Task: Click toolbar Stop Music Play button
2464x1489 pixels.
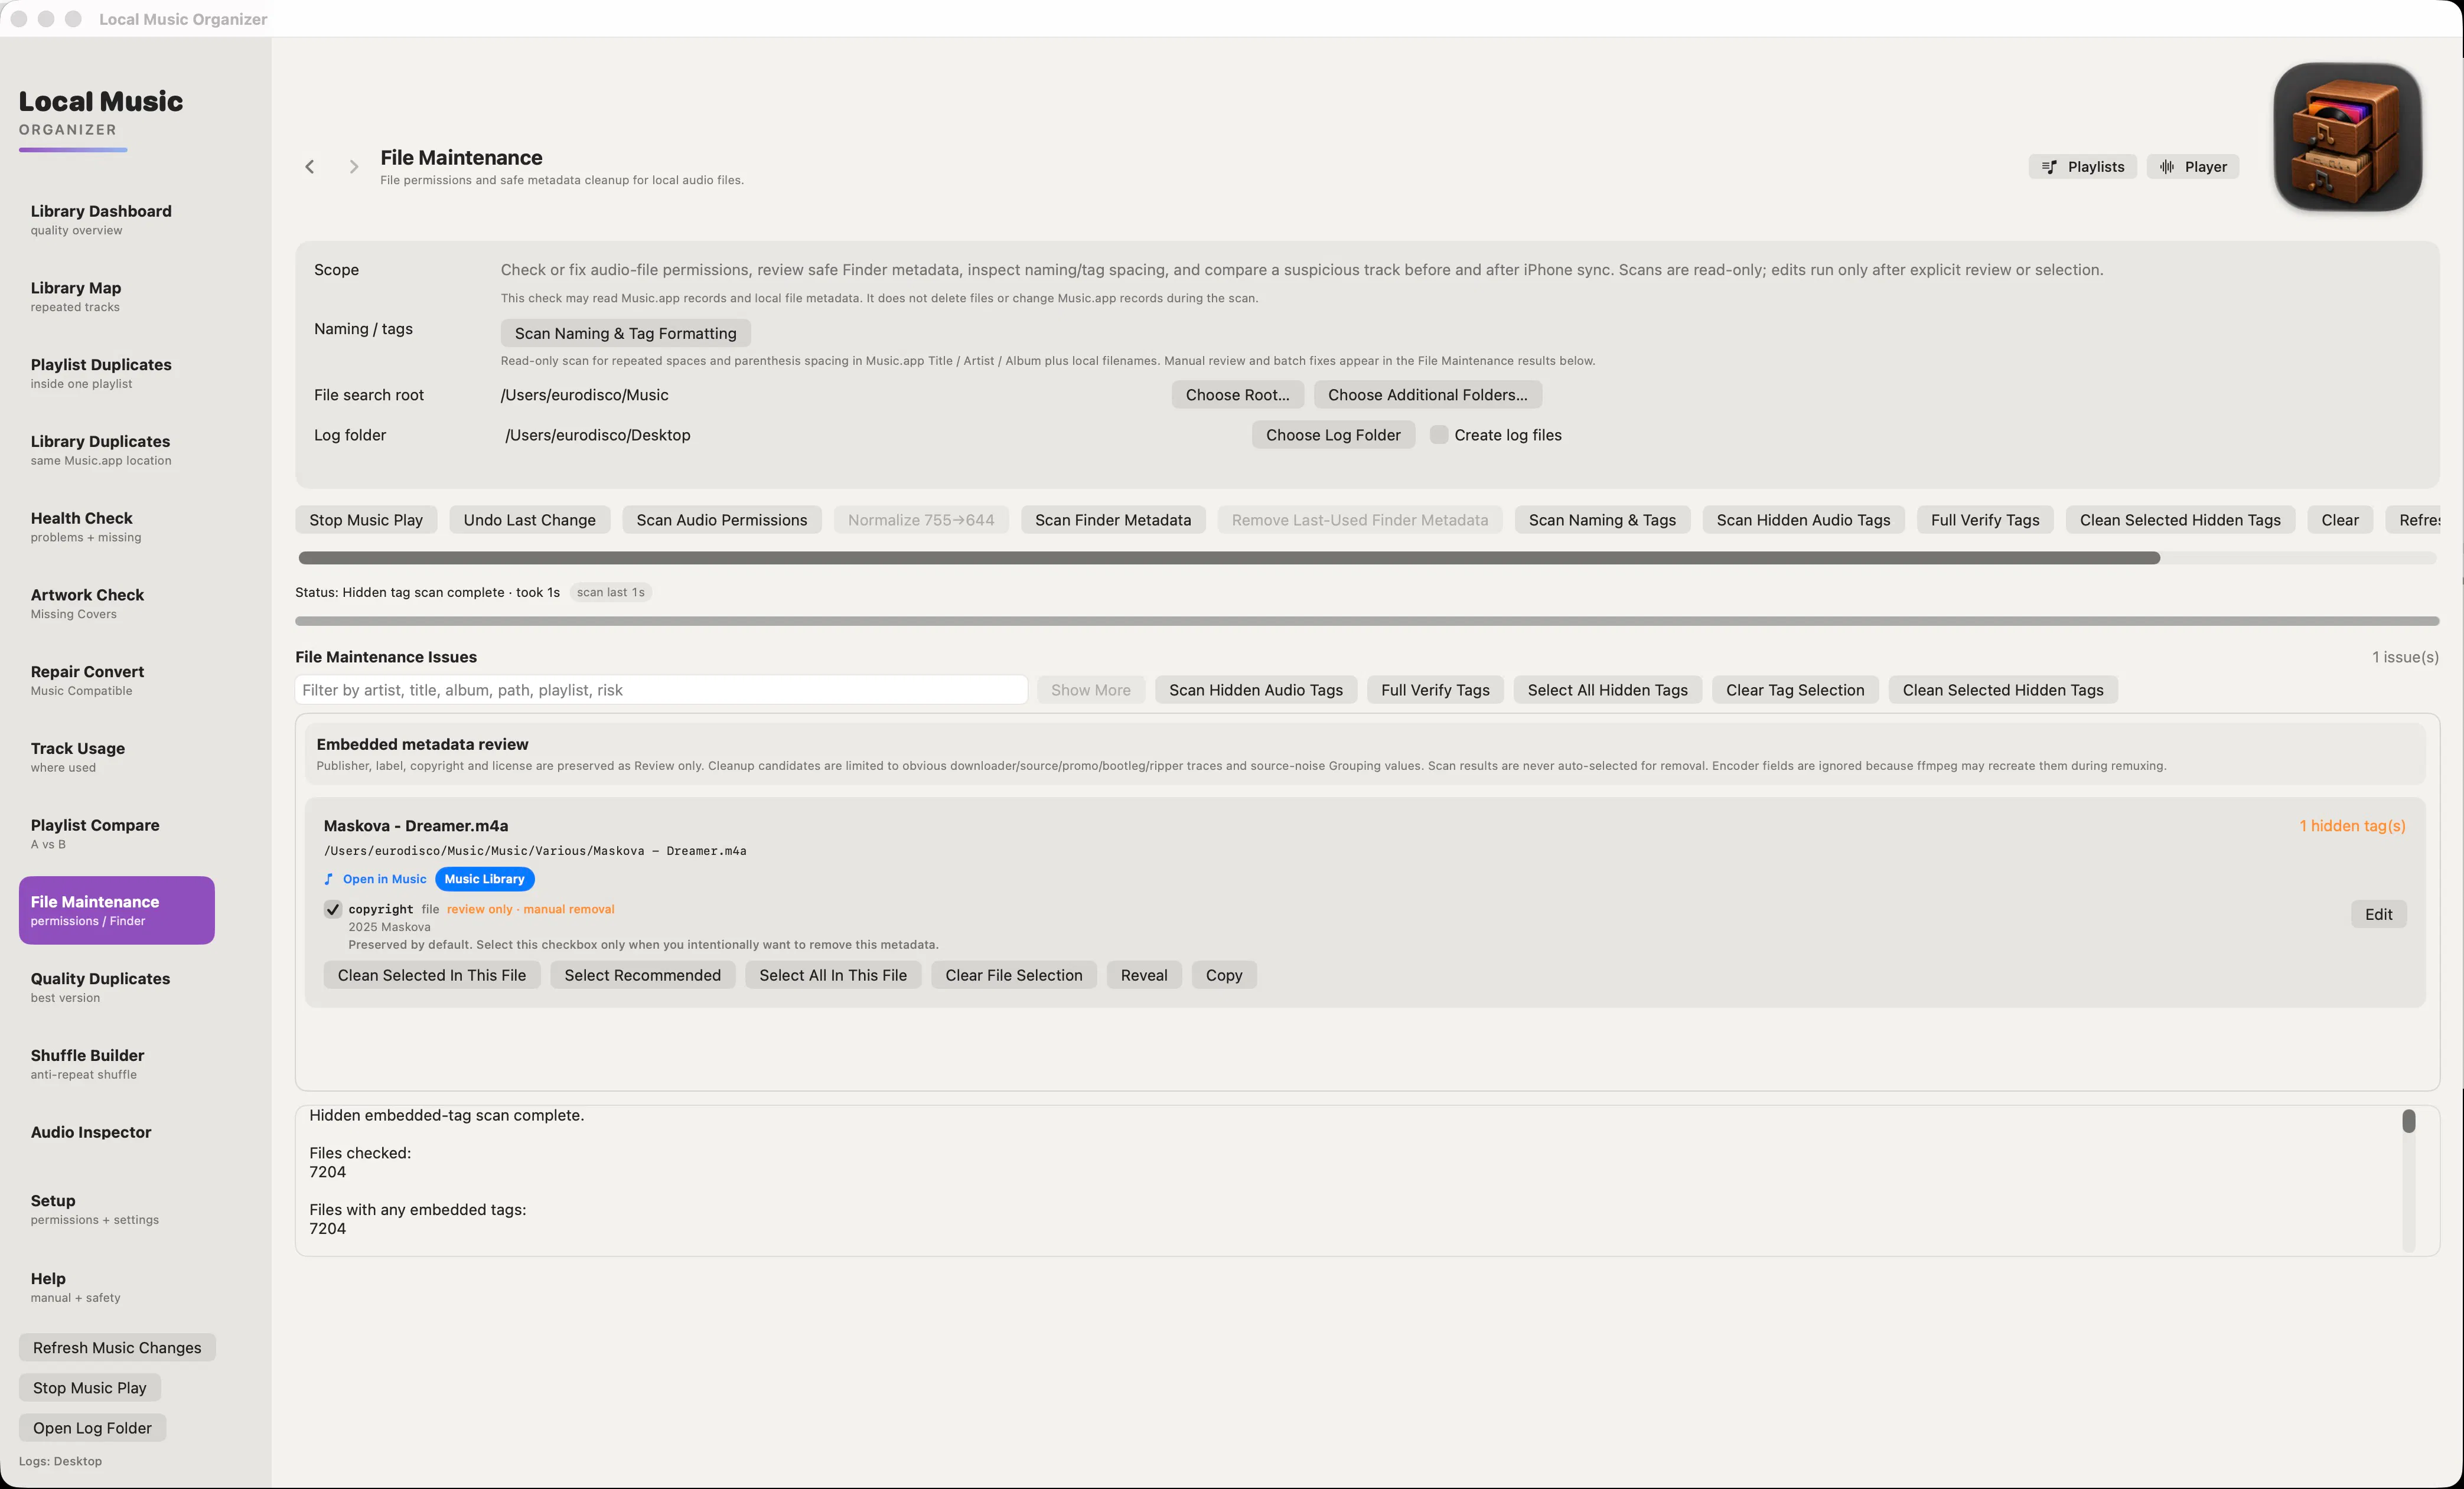Action: coord(366,520)
